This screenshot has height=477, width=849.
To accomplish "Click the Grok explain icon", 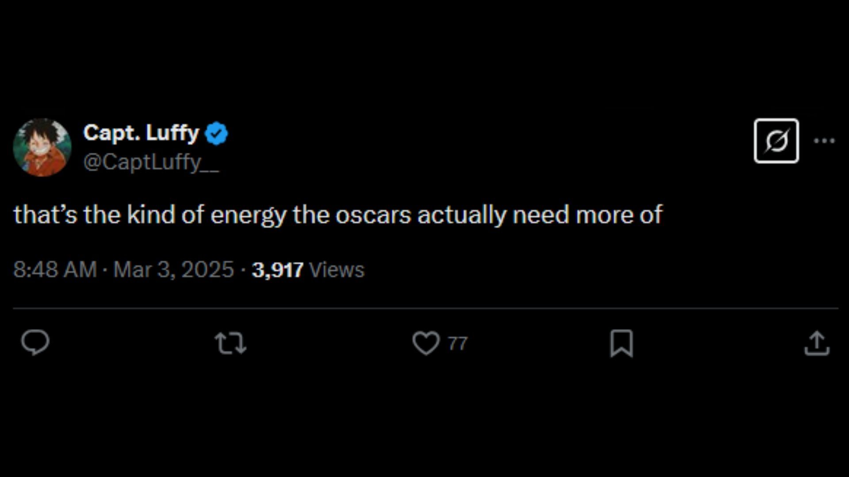I will [x=776, y=141].
